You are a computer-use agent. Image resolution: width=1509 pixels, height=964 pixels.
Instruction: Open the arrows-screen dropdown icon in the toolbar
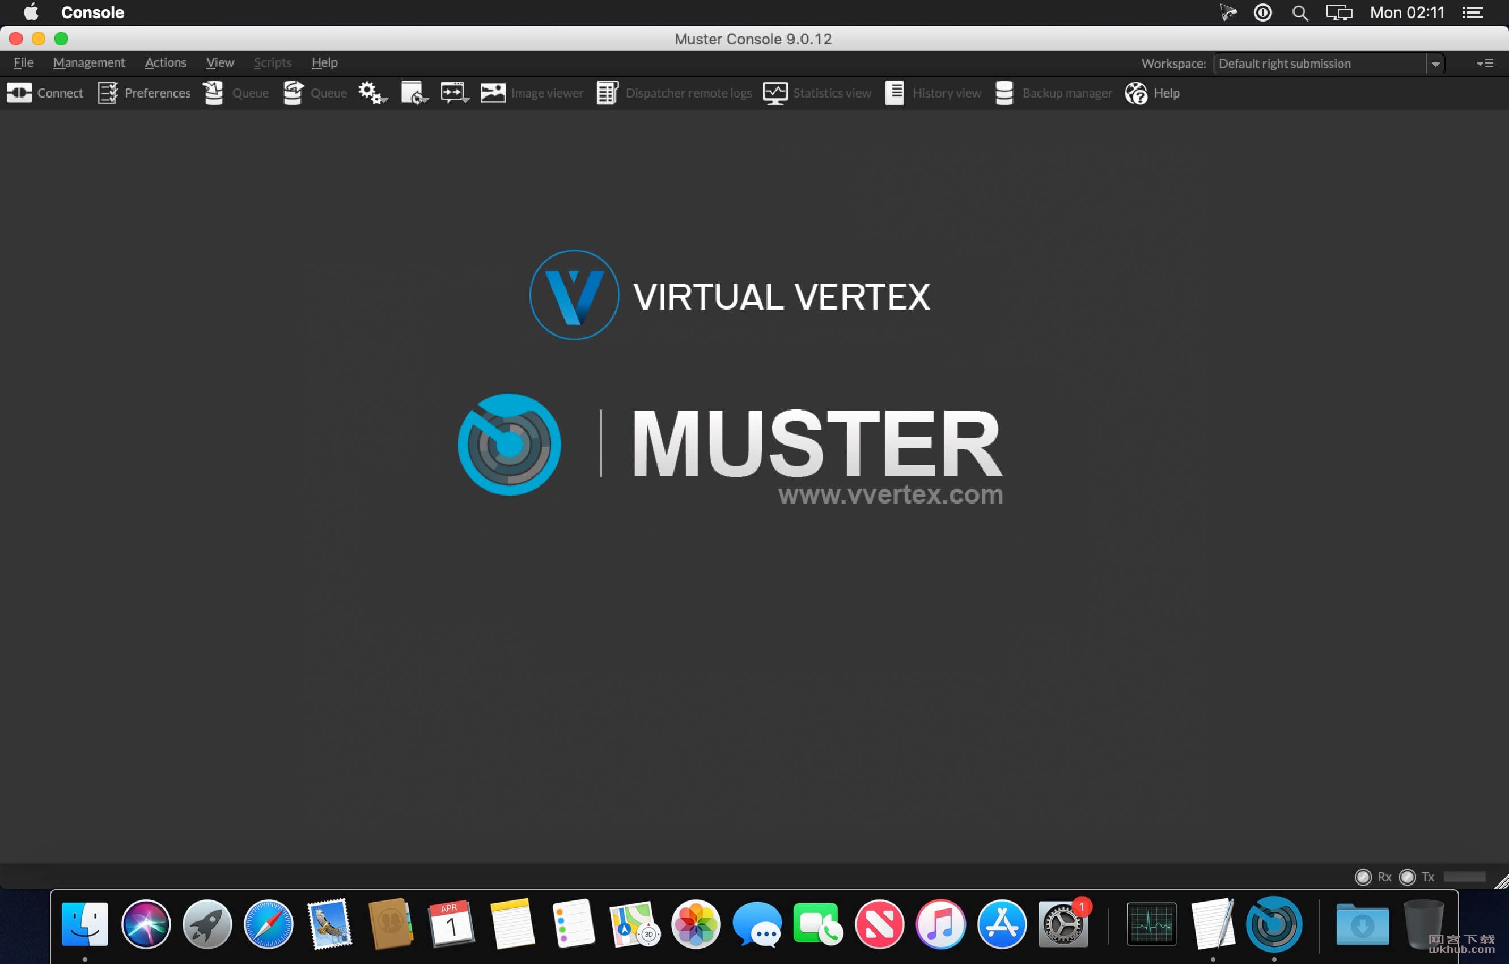455,94
